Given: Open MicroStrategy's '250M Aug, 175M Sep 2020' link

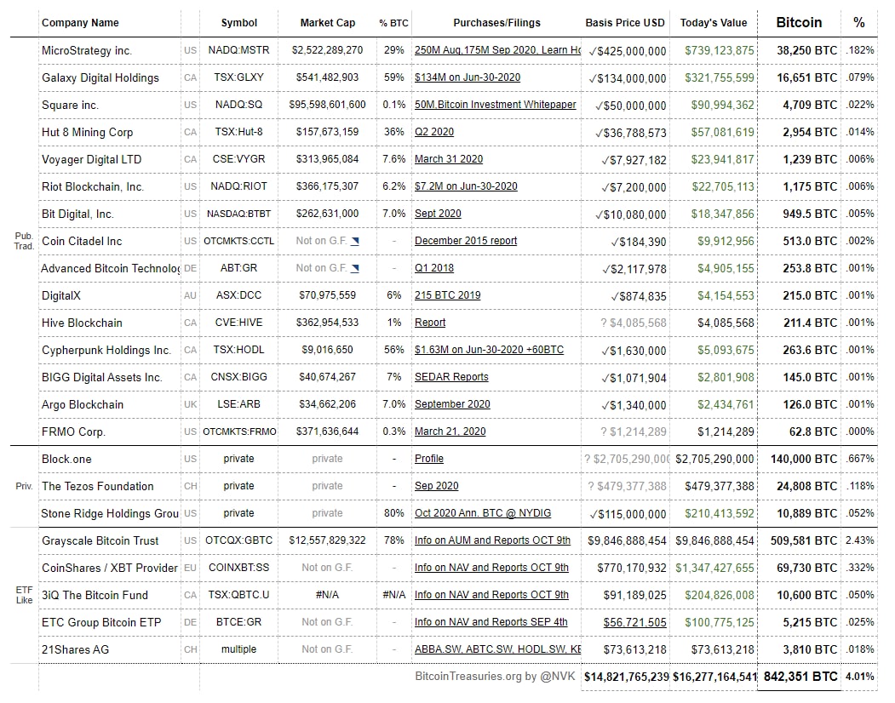Looking at the screenshot, I should (x=497, y=50).
